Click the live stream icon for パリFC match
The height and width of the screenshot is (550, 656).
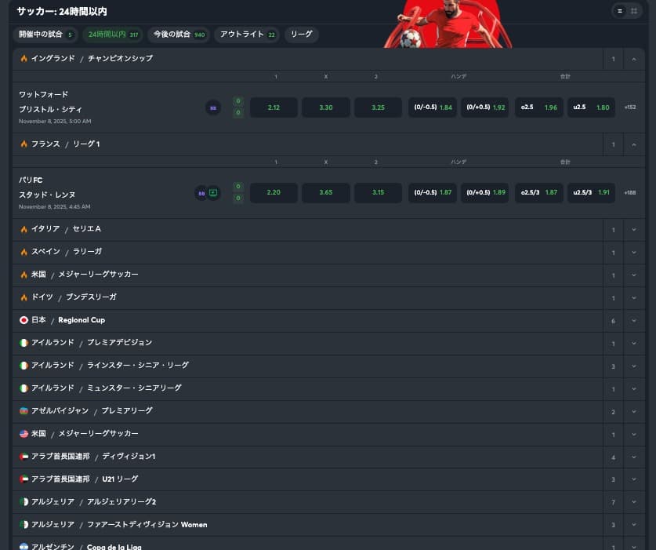213,193
